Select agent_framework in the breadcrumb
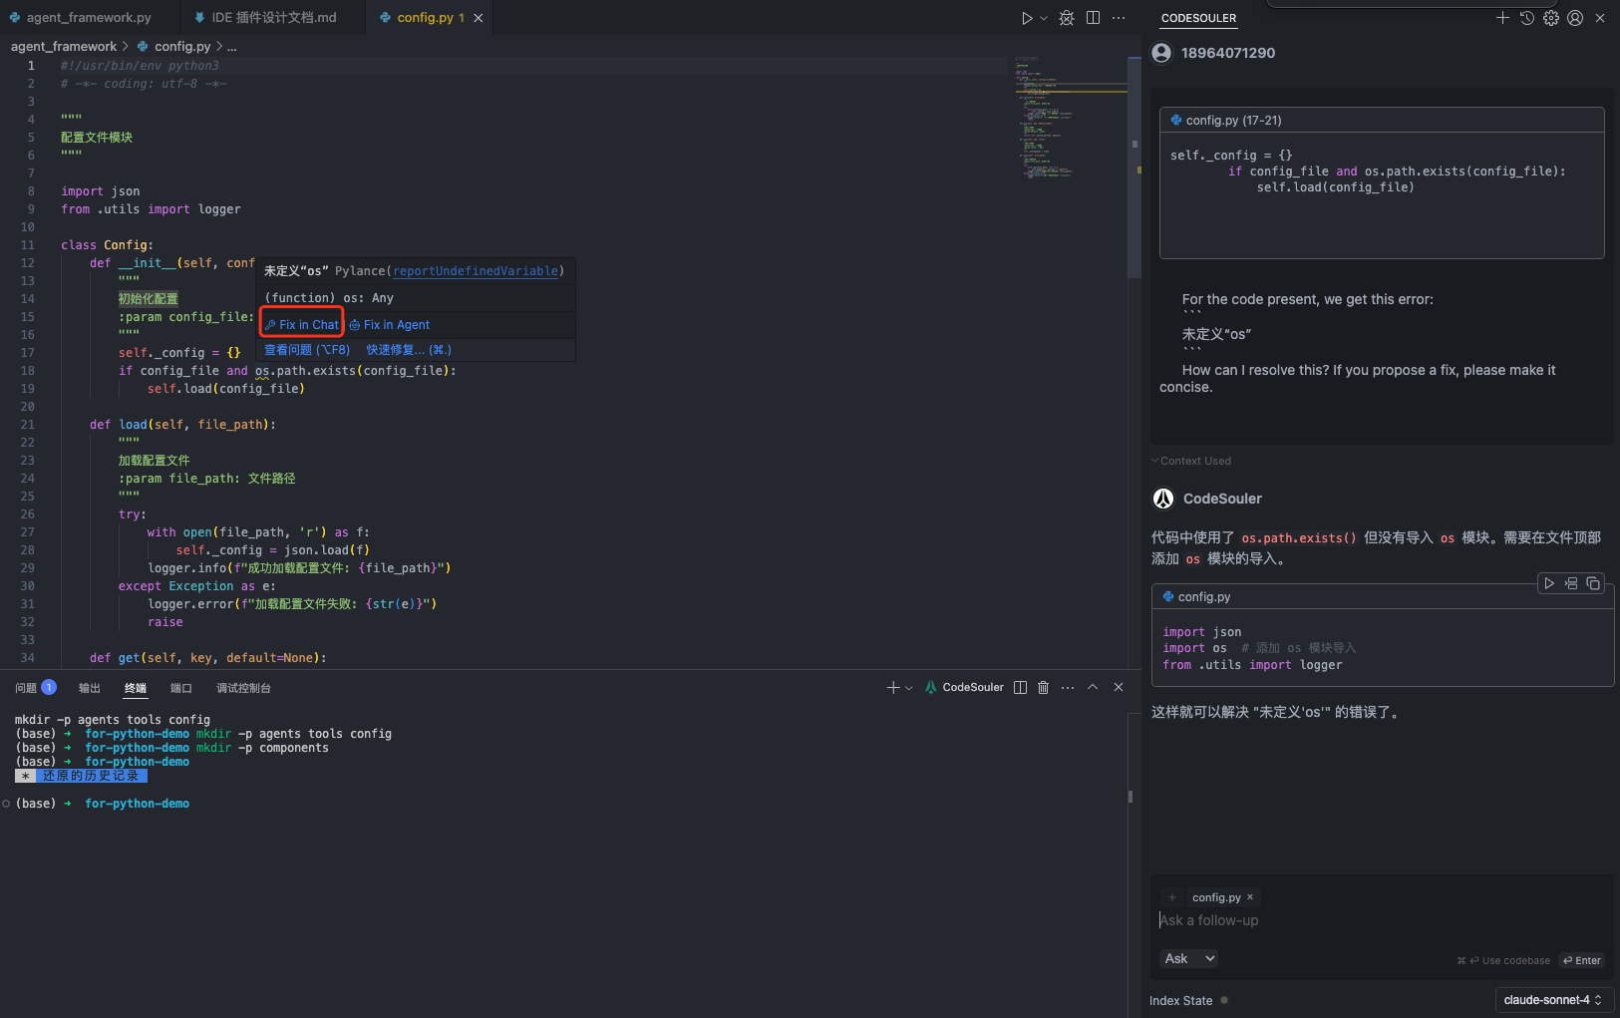The height and width of the screenshot is (1018, 1620). coord(64,46)
